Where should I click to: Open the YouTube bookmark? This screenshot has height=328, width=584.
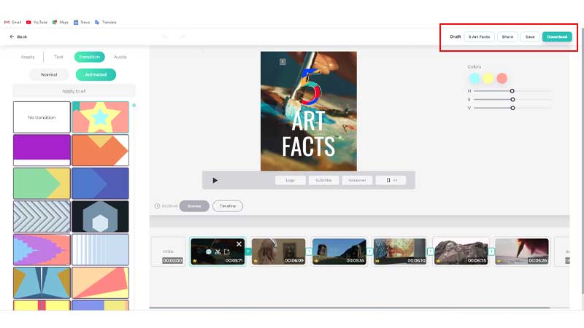click(37, 23)
